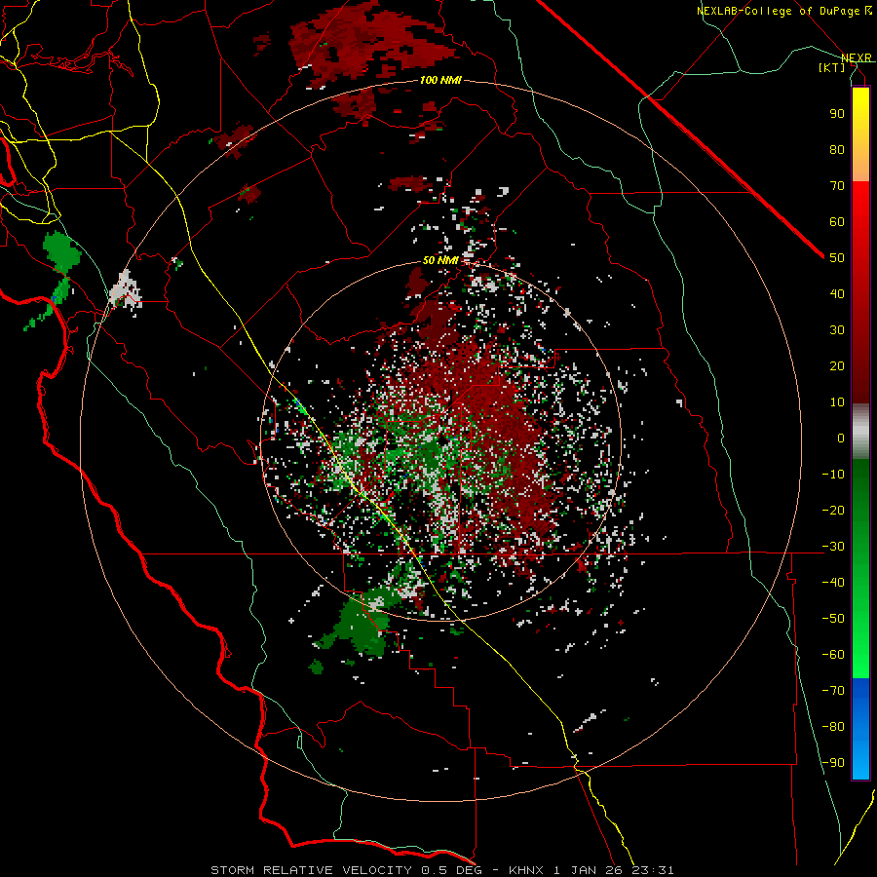Viewport: 877px width, 877px height.
Task: Click the 0 value on the velocity scale
Action: [x=841, y=438]
